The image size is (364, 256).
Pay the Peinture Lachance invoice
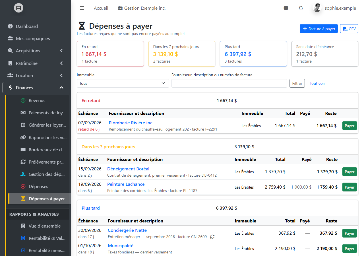pos(349,187)
